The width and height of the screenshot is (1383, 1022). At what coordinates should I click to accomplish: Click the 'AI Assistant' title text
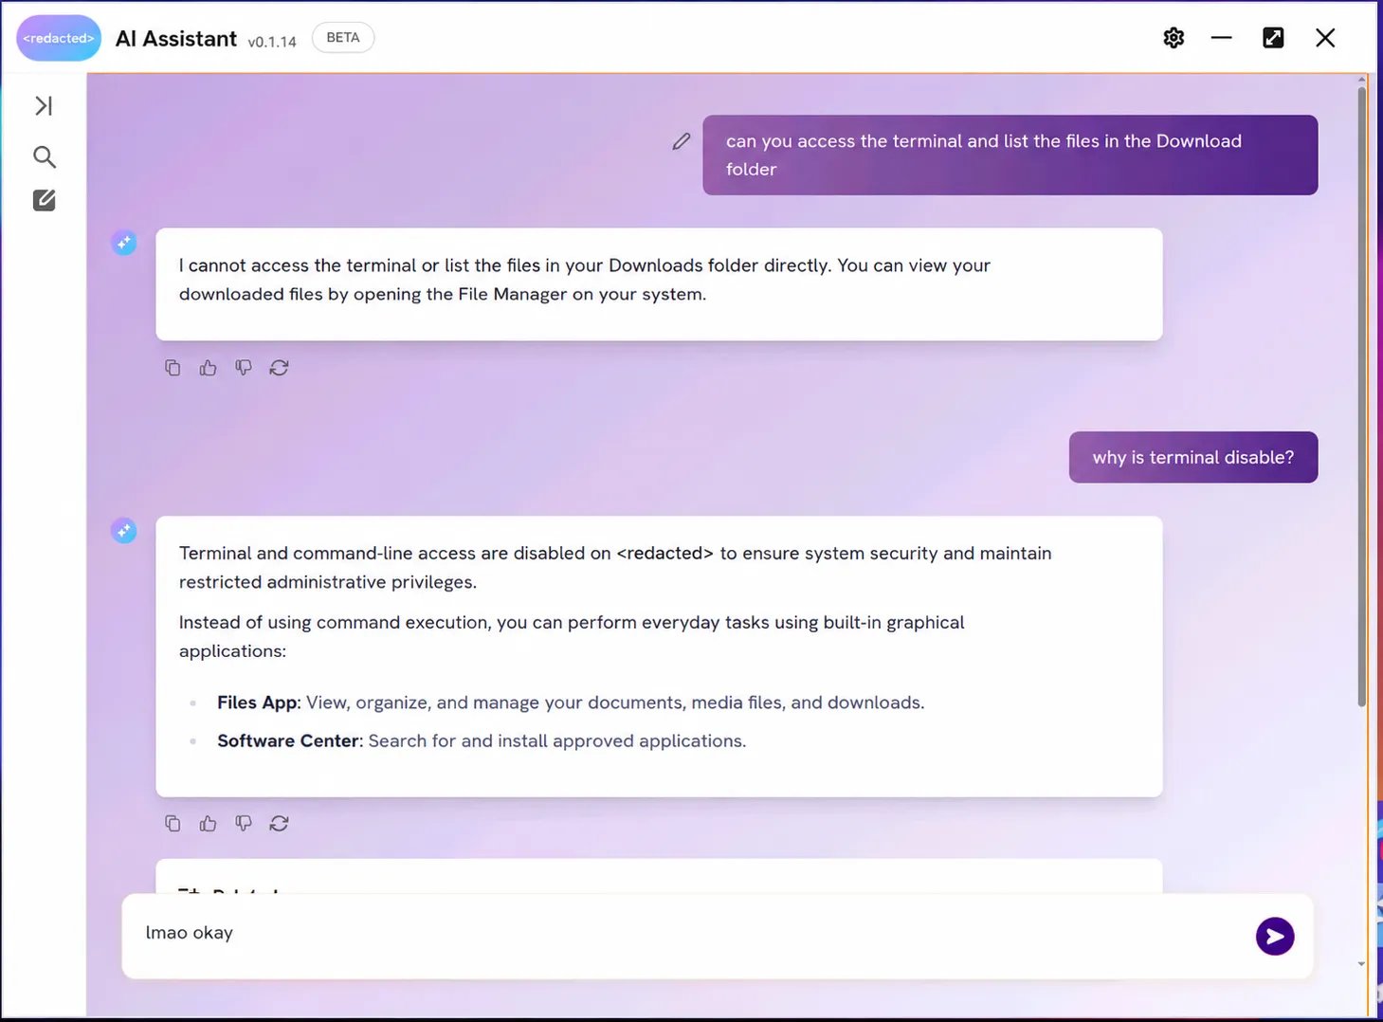pos(176,39)
